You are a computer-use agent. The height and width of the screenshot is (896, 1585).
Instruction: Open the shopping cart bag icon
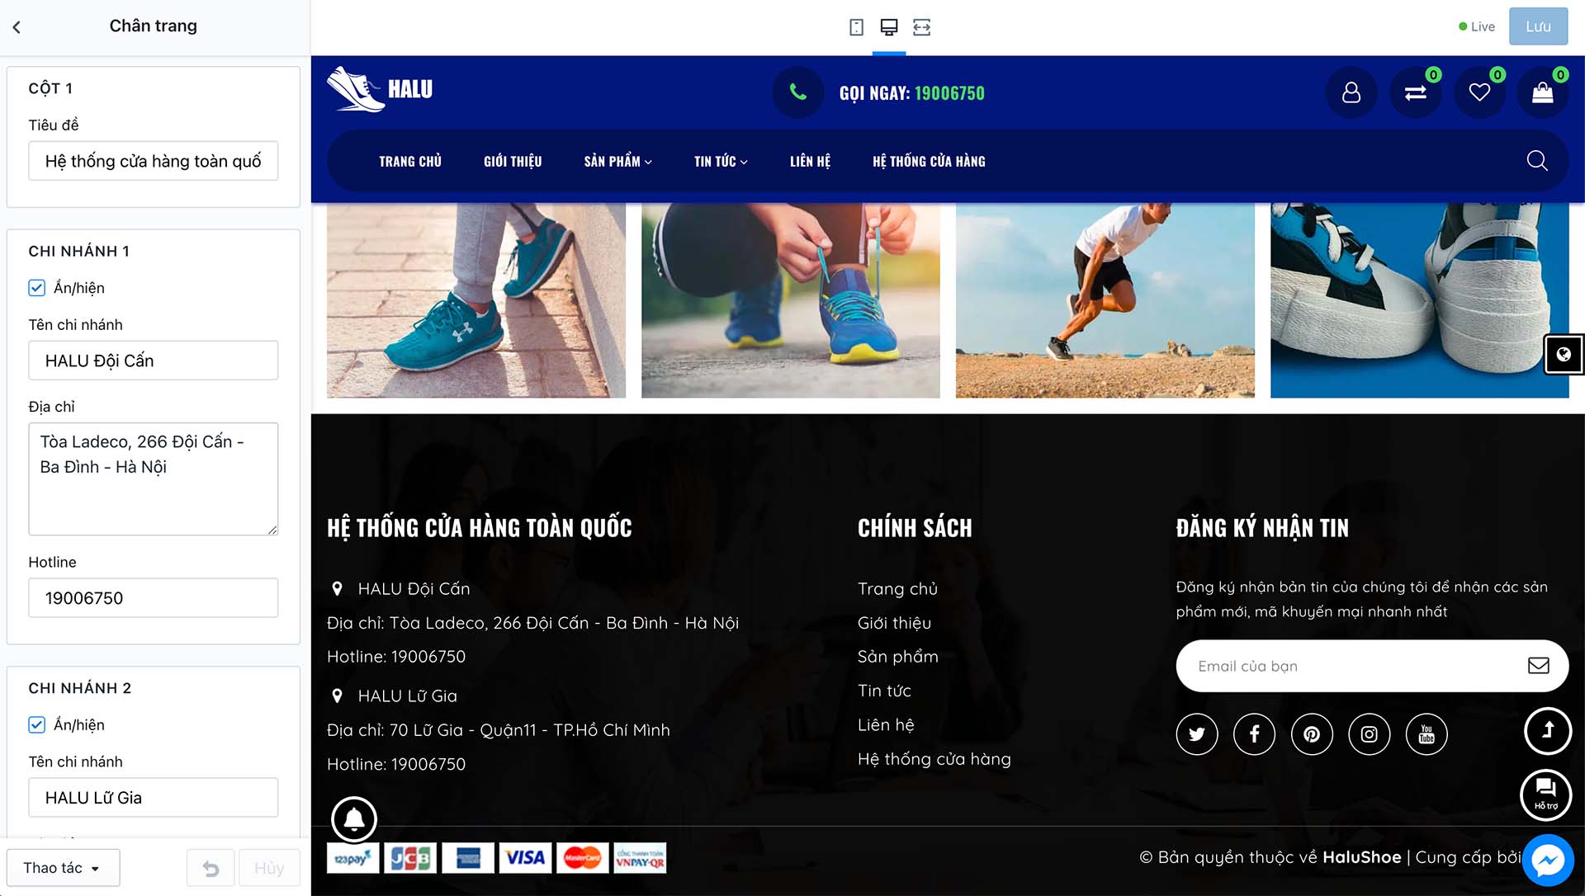[x=1543, y=92]
